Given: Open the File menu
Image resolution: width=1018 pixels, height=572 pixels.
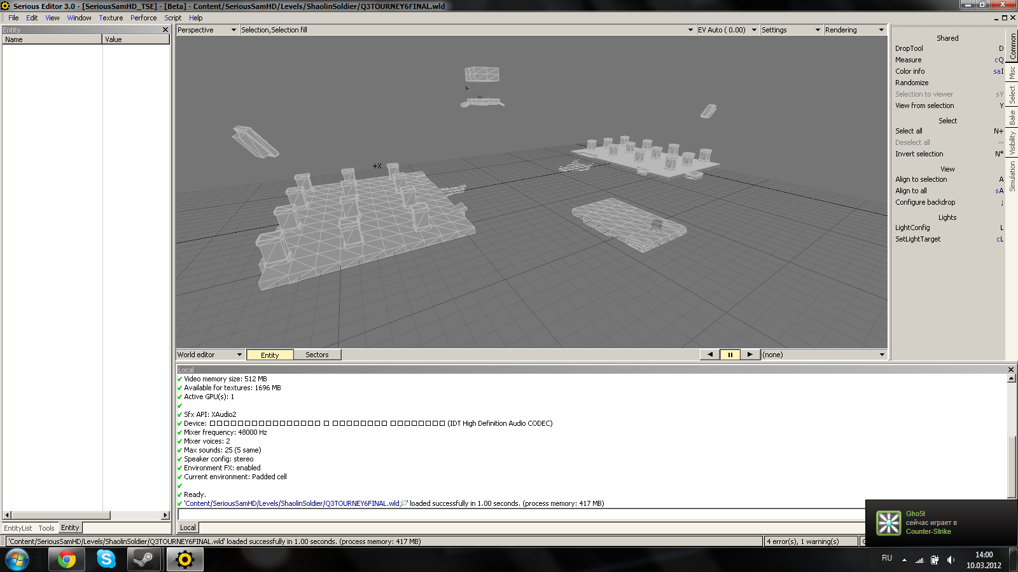Looking at the screenshot, I should click(13, 18).
